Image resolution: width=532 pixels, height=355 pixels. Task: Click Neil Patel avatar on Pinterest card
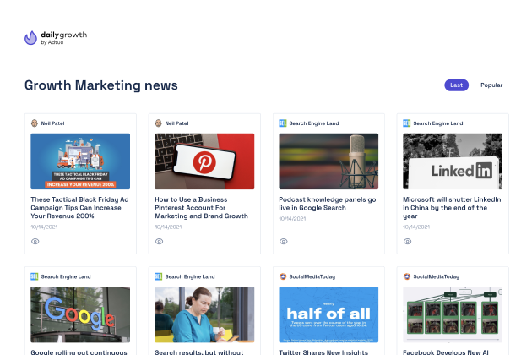(x=159, y=123)
